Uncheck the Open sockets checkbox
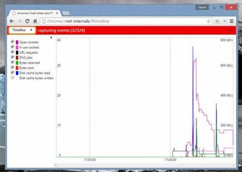The height and width of the screenshot is (172, 242). (x=12, y=42)
